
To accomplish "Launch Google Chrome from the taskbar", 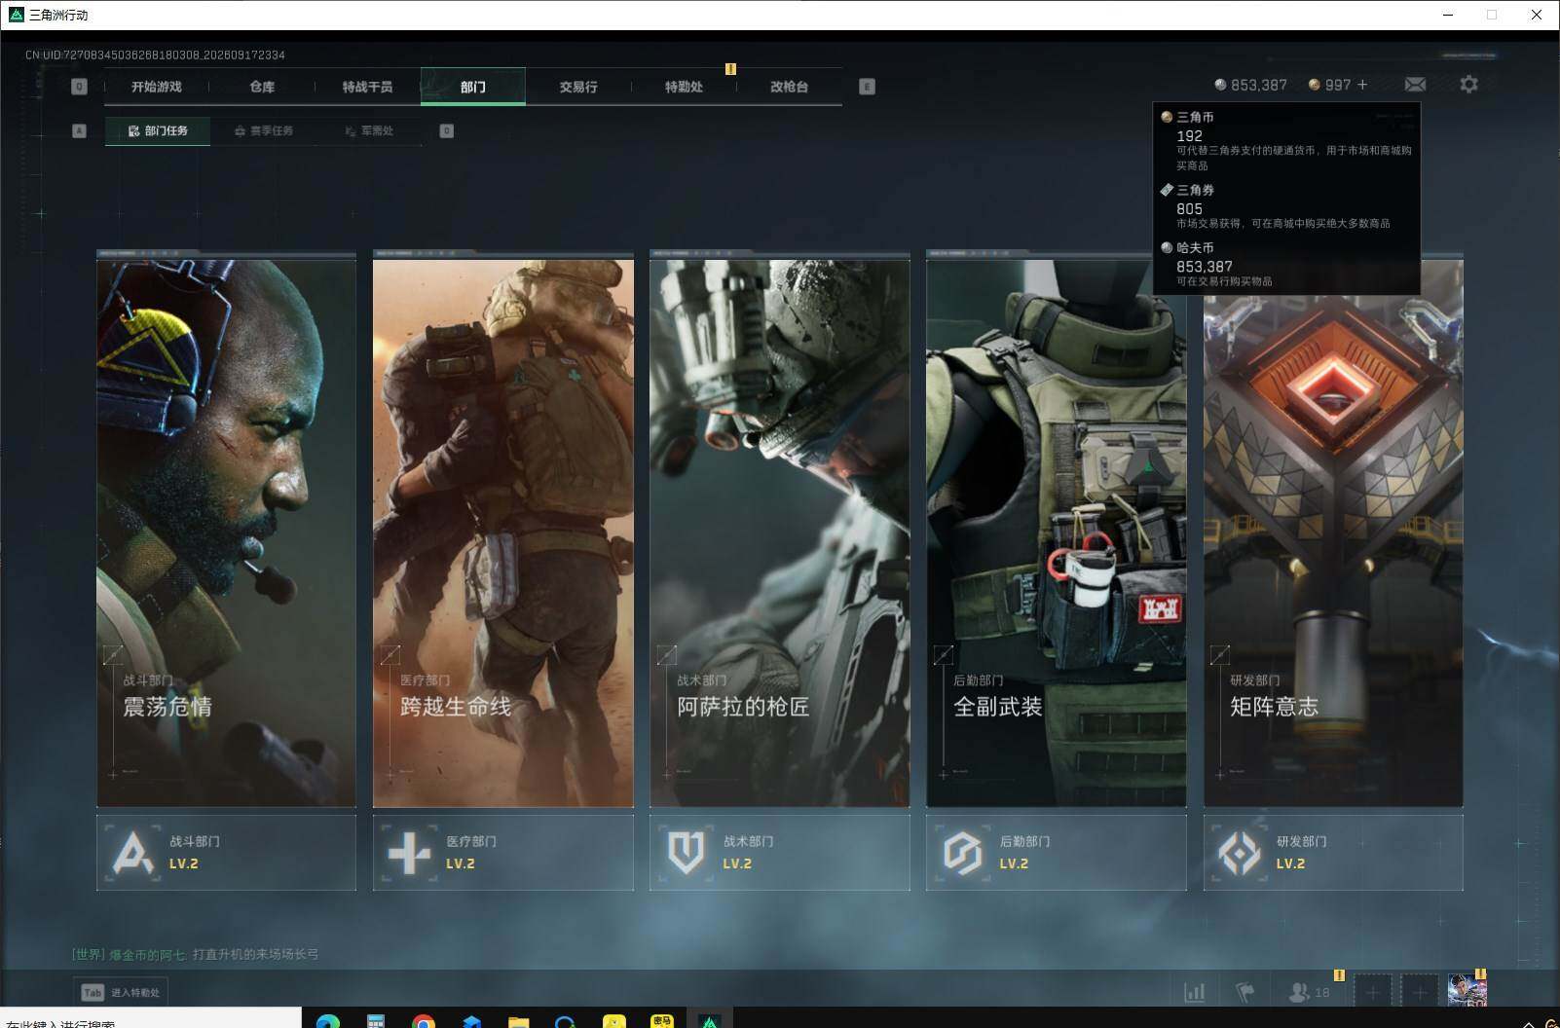I will click(424, 1021).
